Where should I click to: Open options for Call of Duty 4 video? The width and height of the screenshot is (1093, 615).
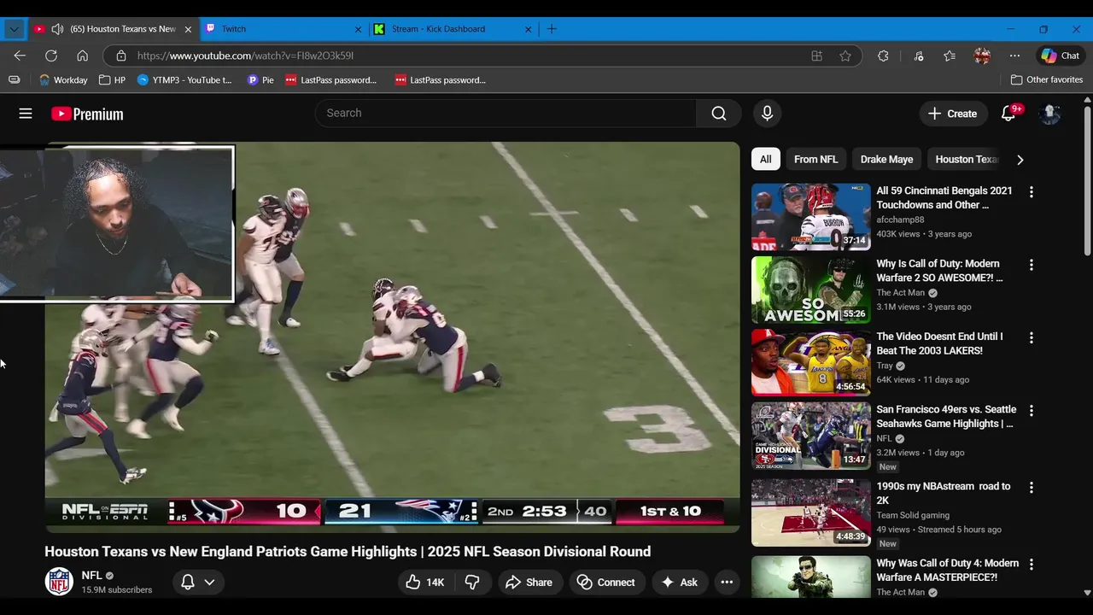point(1031,565)
